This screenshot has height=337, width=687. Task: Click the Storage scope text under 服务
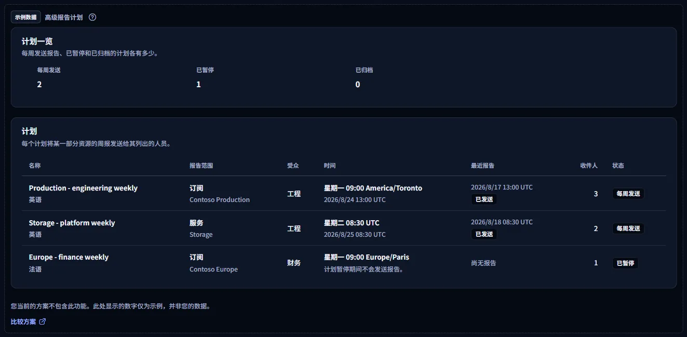[x=201, y=234]
